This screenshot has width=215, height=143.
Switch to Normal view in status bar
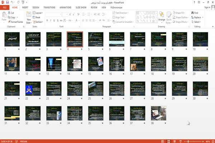[x=163, y=141]
